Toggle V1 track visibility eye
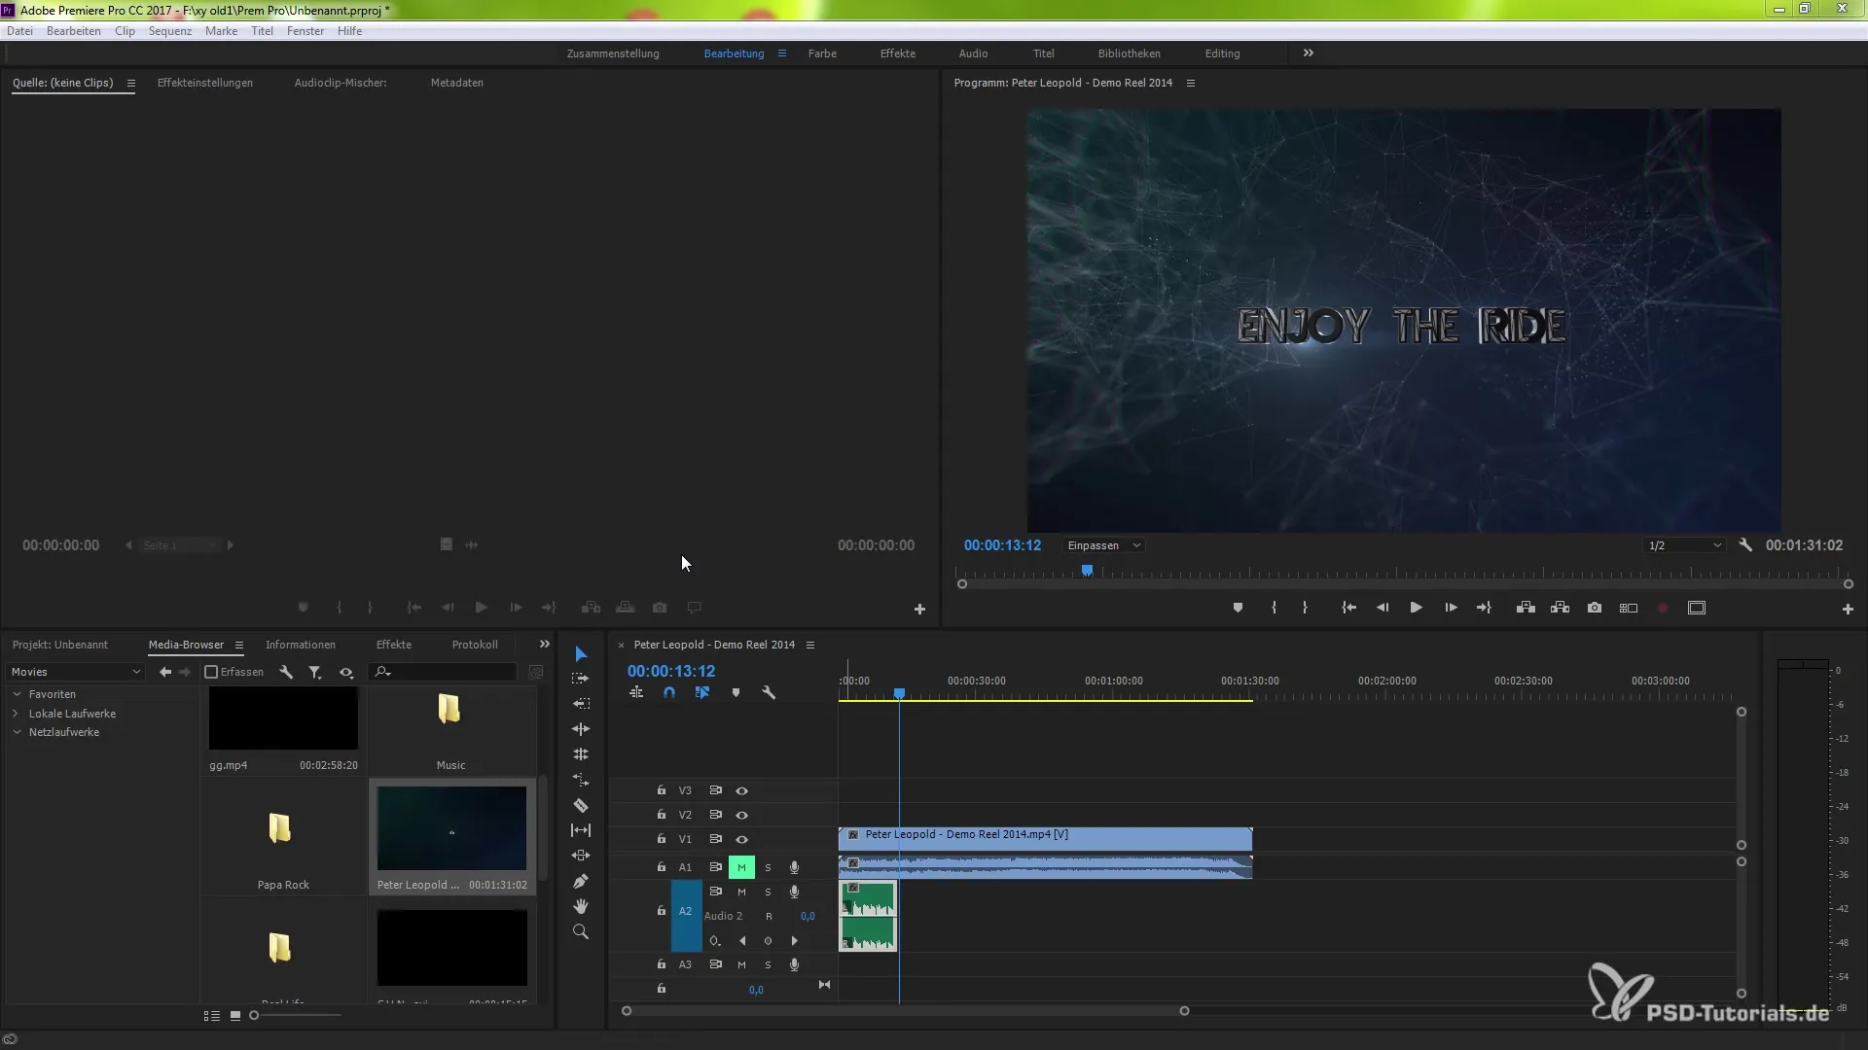This screenshot has width=1868, height=1050. pyautogui.click(x=741, y=840)
